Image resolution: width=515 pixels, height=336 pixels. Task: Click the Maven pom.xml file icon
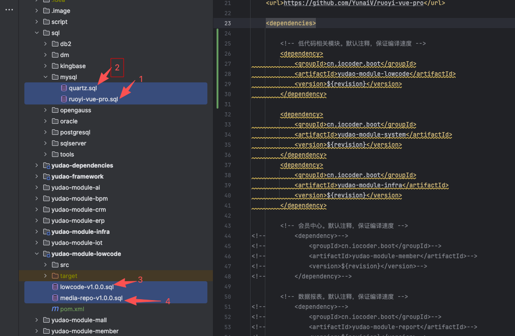[55, 309]
